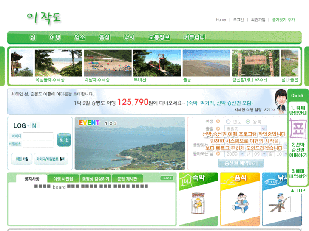Focus the 아이디 input field

(x=38, y=136)
